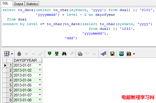Click the binoculars find icon

(x=64, y=54)
